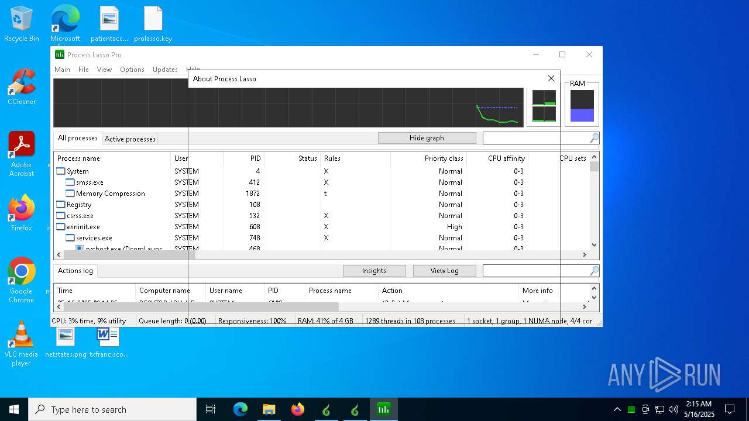This screenshot has height=421, width=749.
Task: Click the Hide graph button
Action: tap(427, 138)
